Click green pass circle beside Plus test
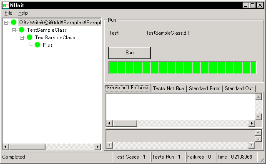The height and width of the screenshot is (164, 266). (38, 45)
